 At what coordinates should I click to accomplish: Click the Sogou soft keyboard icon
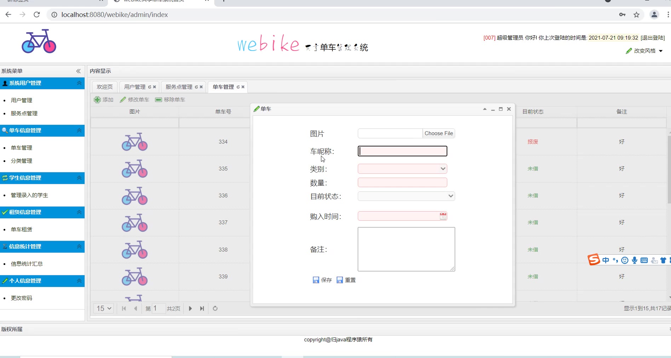click(644, 260)
